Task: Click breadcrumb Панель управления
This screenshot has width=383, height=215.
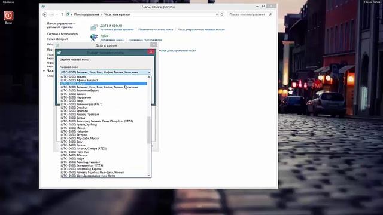Action: [x=87, y=14]
